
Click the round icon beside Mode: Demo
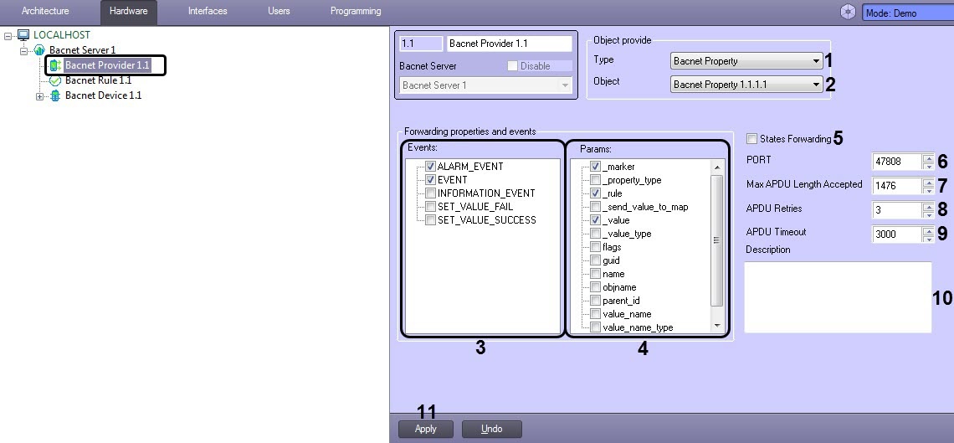[848, 13]
